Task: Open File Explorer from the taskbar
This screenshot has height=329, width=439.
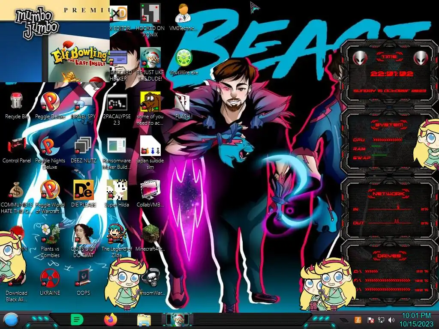Action: 144,320
